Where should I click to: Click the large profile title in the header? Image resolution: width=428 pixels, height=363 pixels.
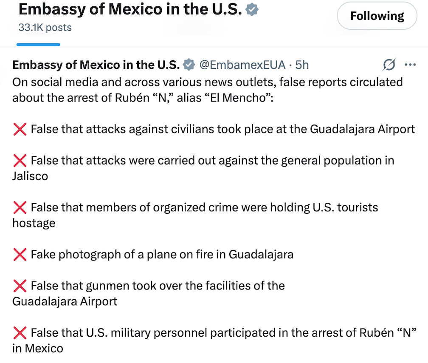[130, 10]
